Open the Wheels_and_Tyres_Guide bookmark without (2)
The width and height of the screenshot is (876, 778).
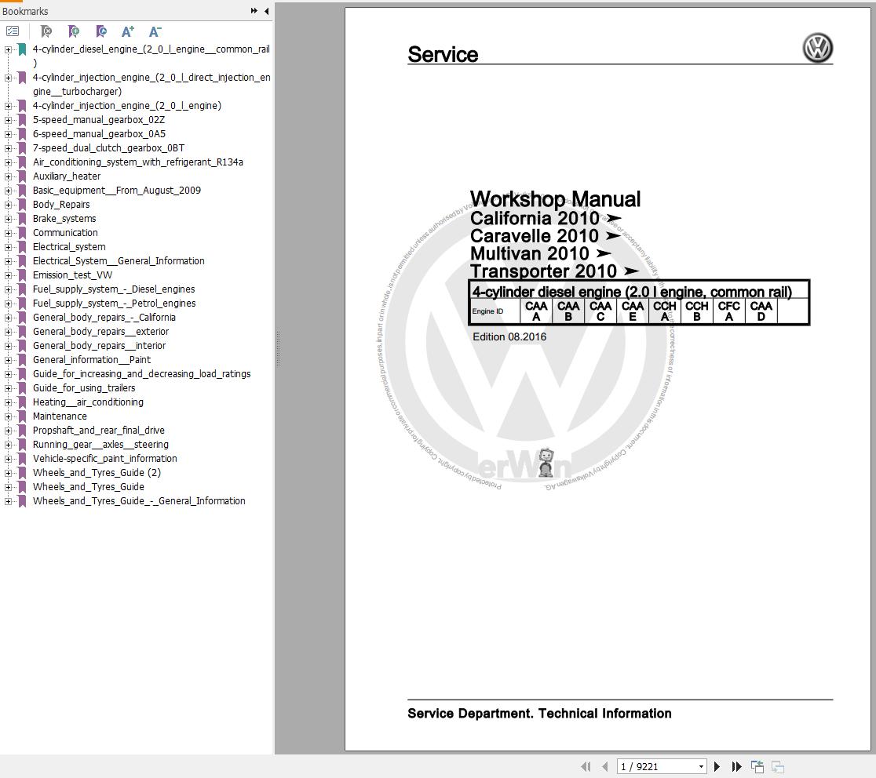point(88,487)
